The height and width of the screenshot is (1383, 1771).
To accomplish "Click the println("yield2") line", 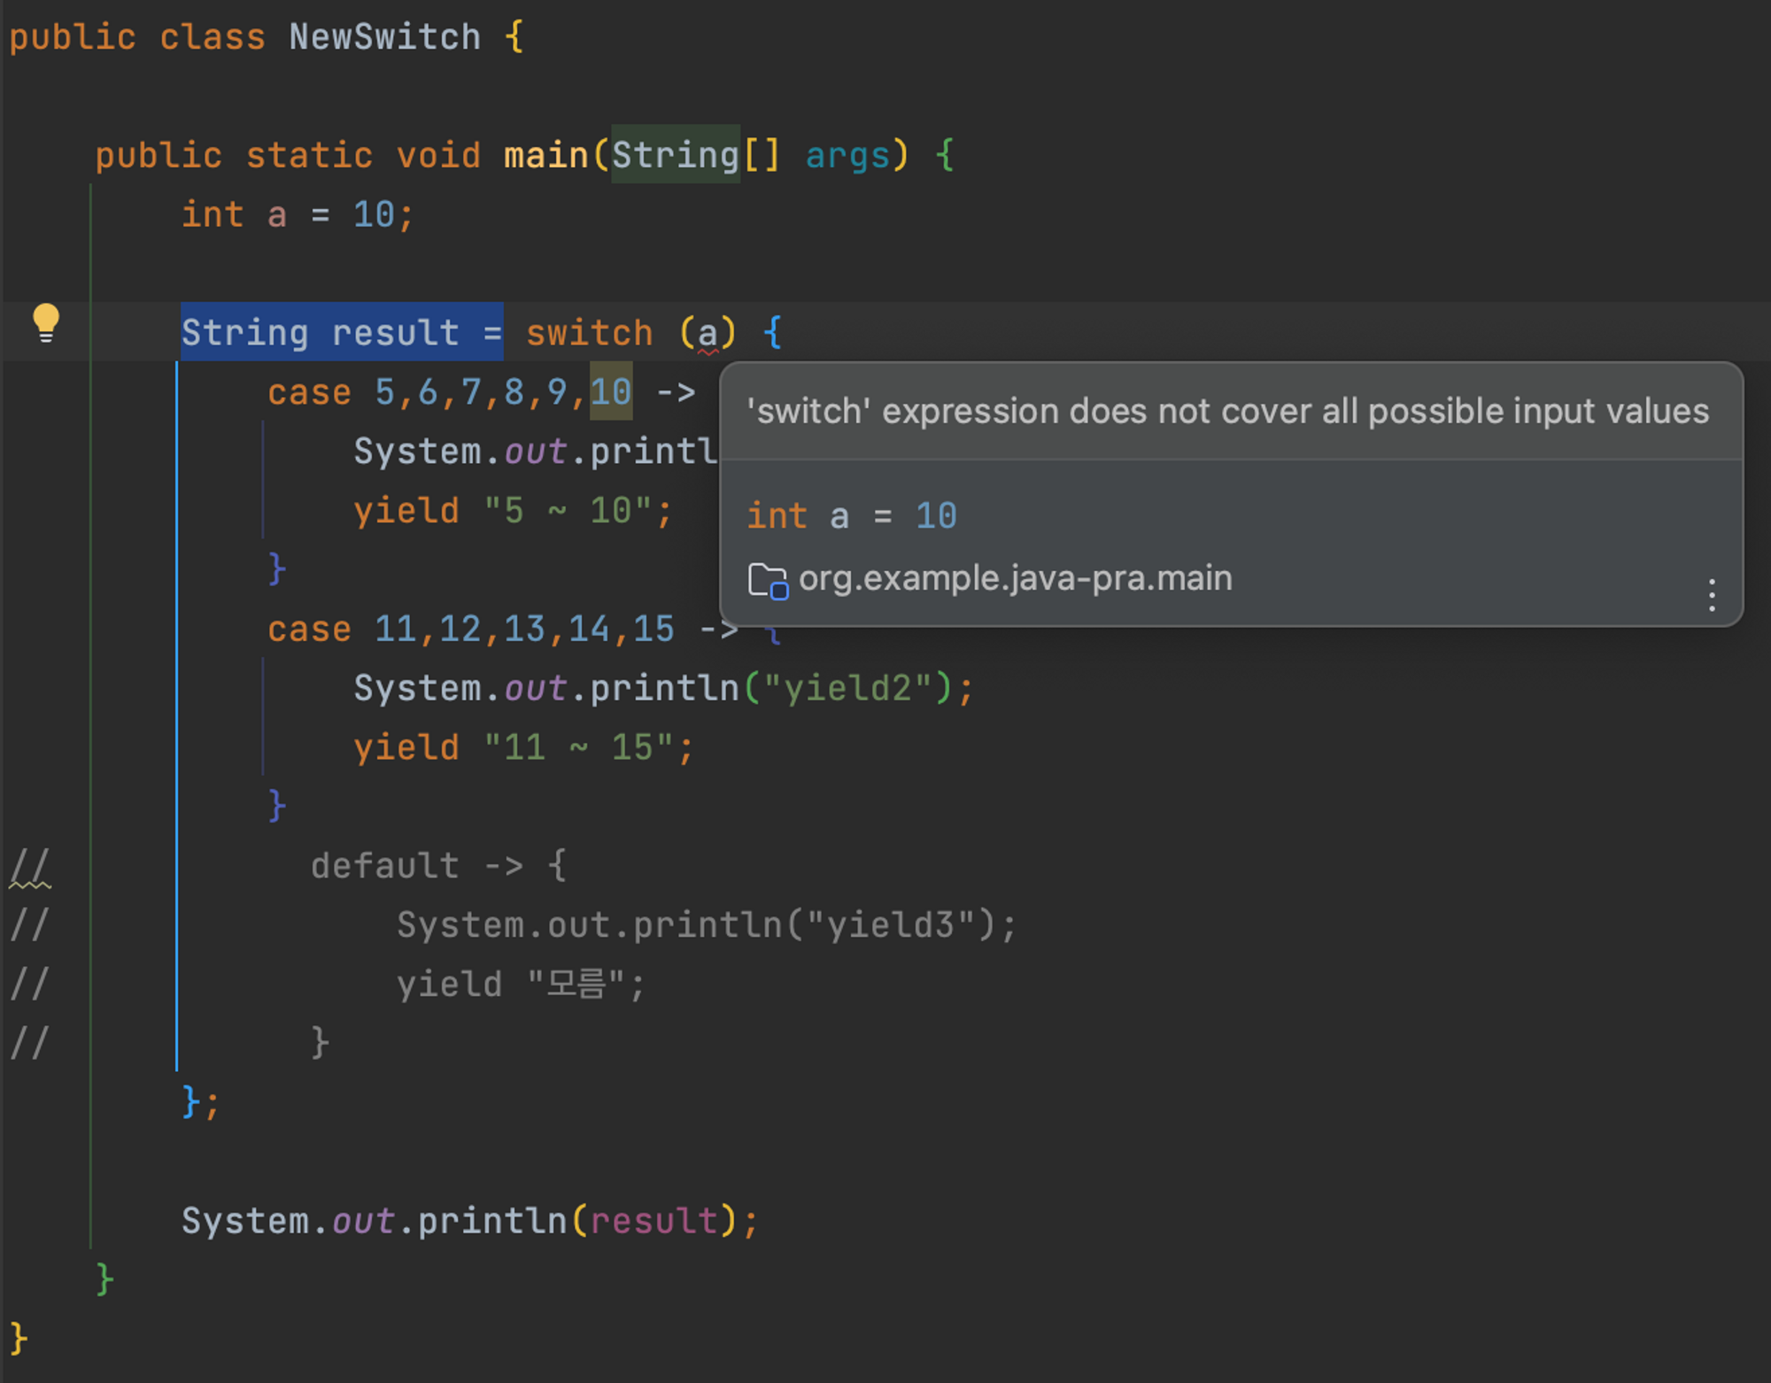I will [662, 689].
